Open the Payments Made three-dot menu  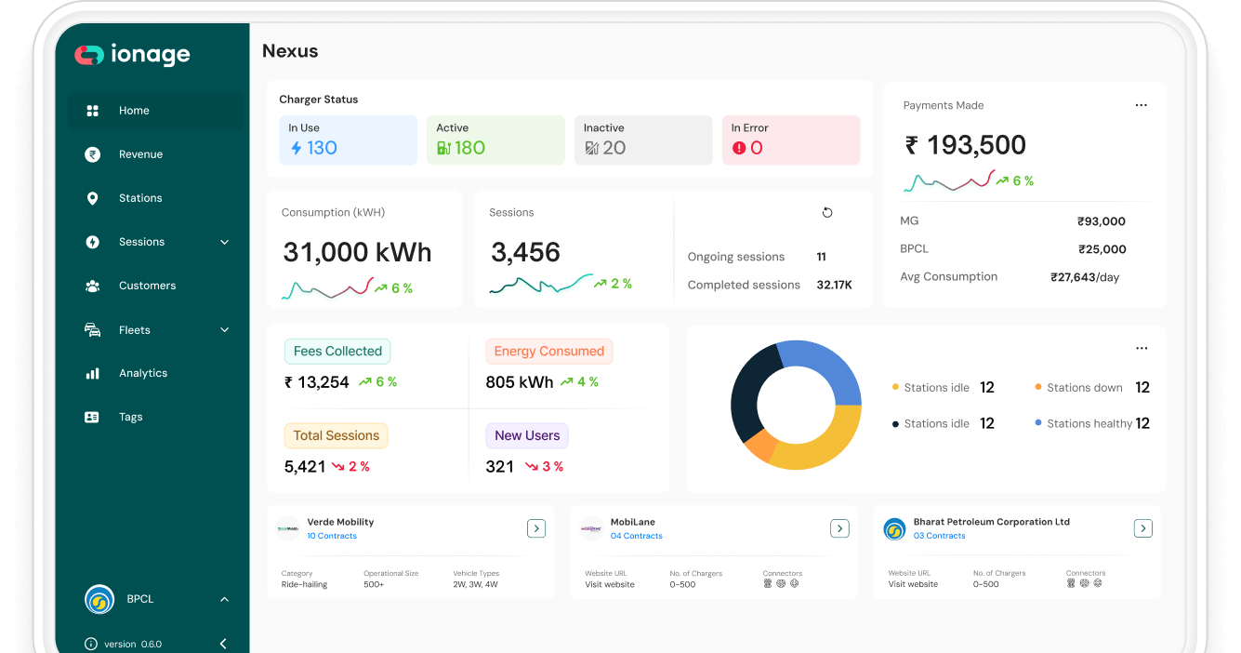[1142, 105]
